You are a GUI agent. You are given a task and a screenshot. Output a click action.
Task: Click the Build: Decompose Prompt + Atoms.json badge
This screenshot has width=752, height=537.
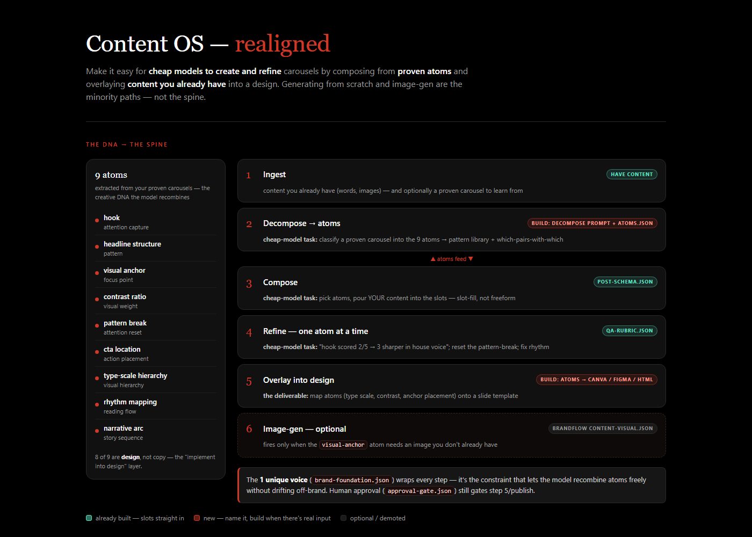click(592, 223)
